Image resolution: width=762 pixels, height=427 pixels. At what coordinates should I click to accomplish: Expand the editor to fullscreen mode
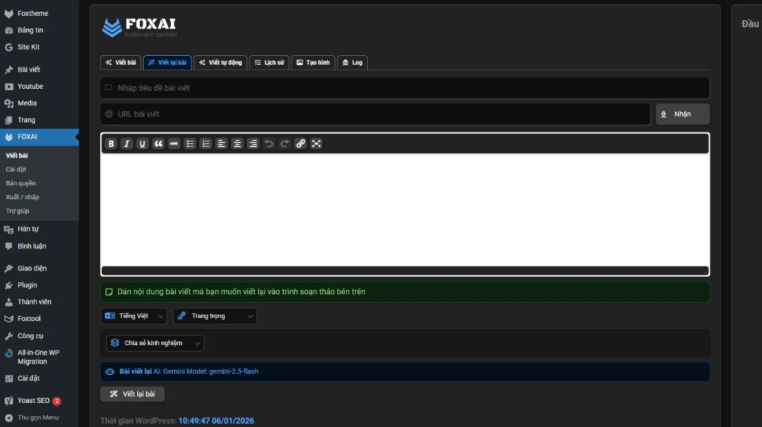(x=316, y=143)
